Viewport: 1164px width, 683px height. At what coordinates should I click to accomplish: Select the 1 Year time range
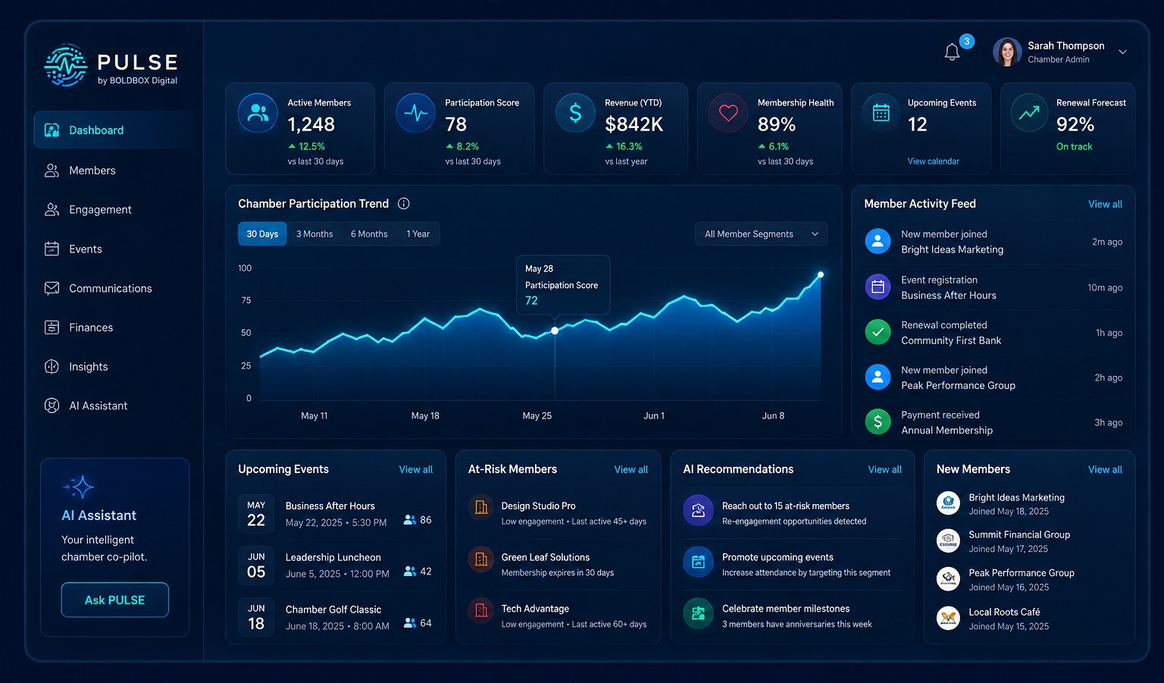pyautogui.click(x=418, y=234)
